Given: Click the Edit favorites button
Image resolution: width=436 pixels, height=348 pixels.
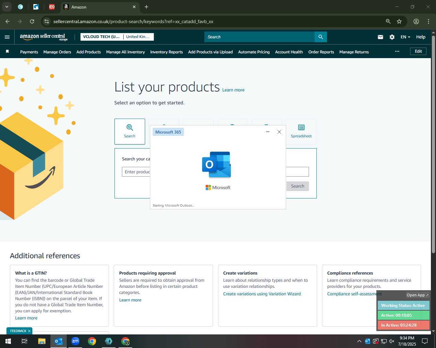Looking at the screenshot, I should coord(418,51).
